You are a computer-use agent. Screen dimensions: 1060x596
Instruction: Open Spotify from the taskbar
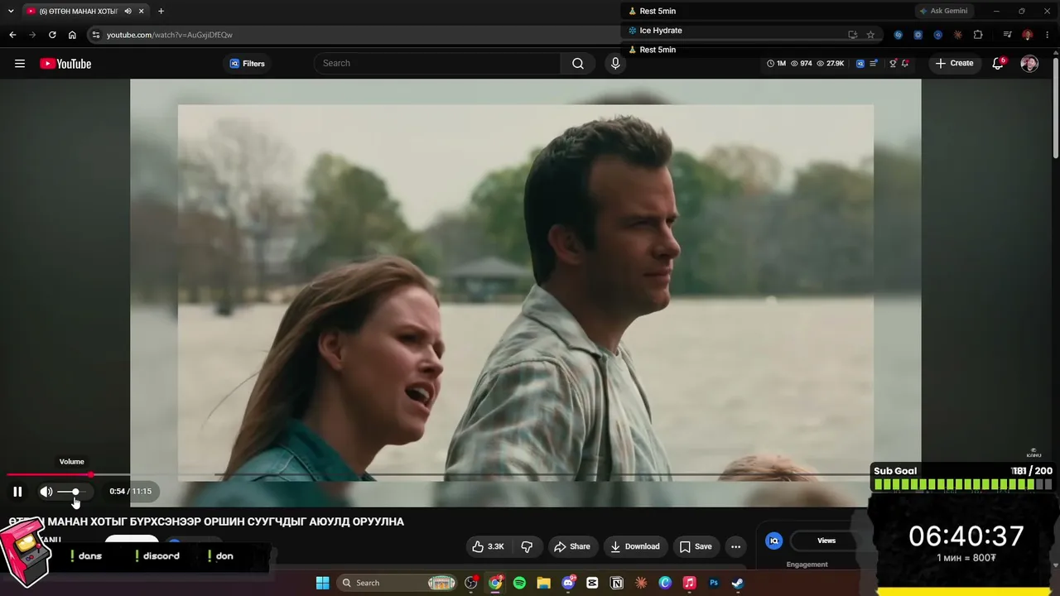coord(519,583)
